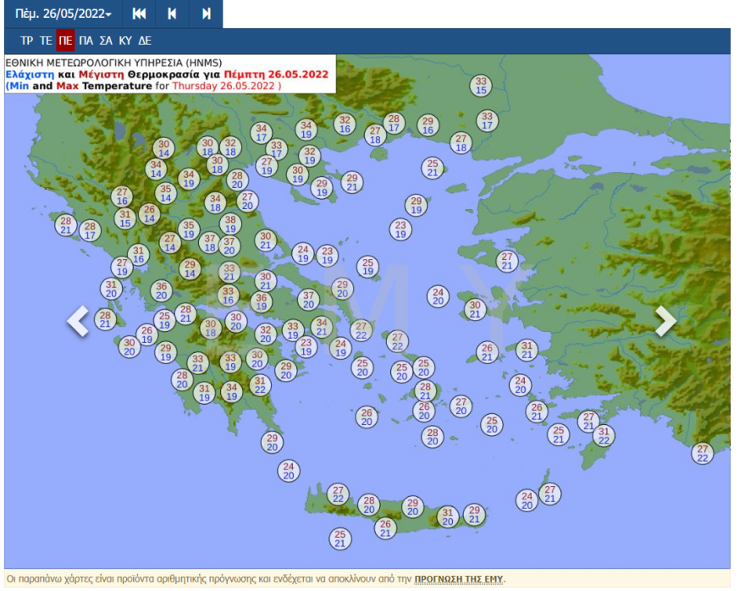Switch to the ΣΑ day tab
The width and height of the screenshot is (745, 591).
106,41
